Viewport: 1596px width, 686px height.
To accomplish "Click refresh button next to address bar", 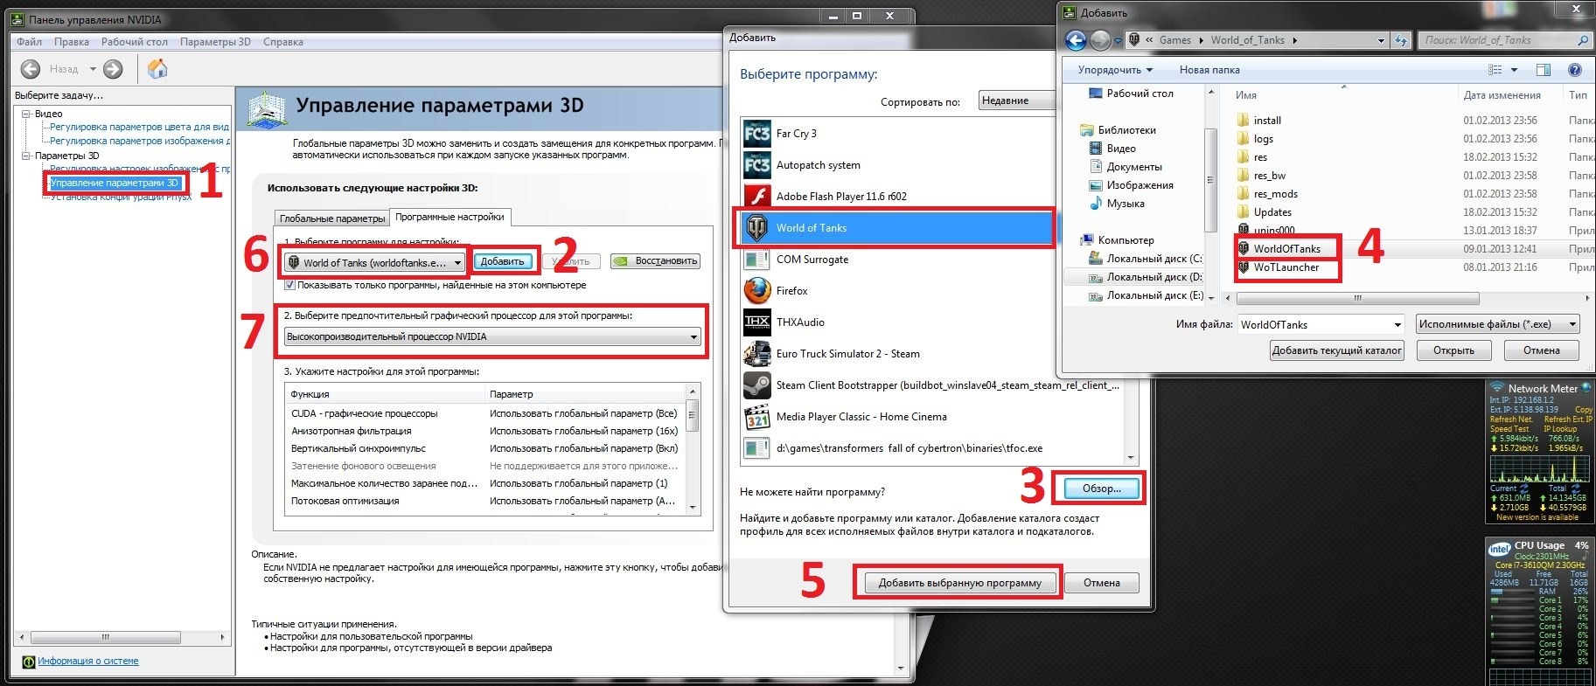I will (x=1401, y=40).
